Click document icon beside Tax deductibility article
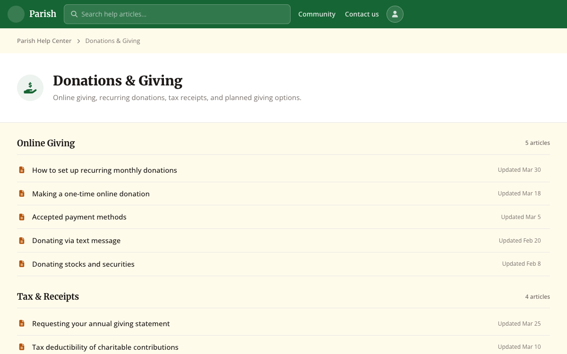The width and height of the screenshot is (567, 354). click(22, 347)
